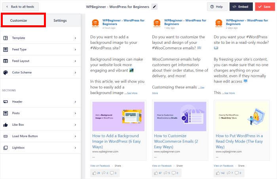Click the Read-Only Mode thumbnail

point(242,117)
